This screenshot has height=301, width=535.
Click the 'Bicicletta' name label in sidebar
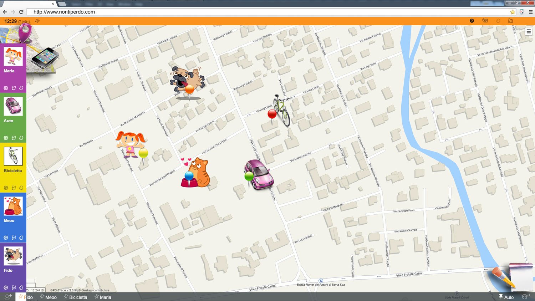[x=13, y=171]
